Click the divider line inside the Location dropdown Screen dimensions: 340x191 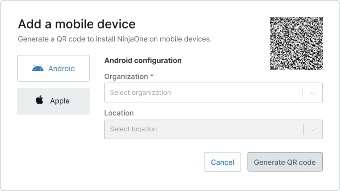tap(303, 129)
